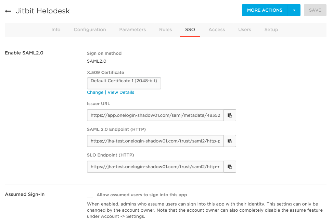Switch to the Parameters tab
This screenshot has height=224, width=333.
(x=132, y=29)
